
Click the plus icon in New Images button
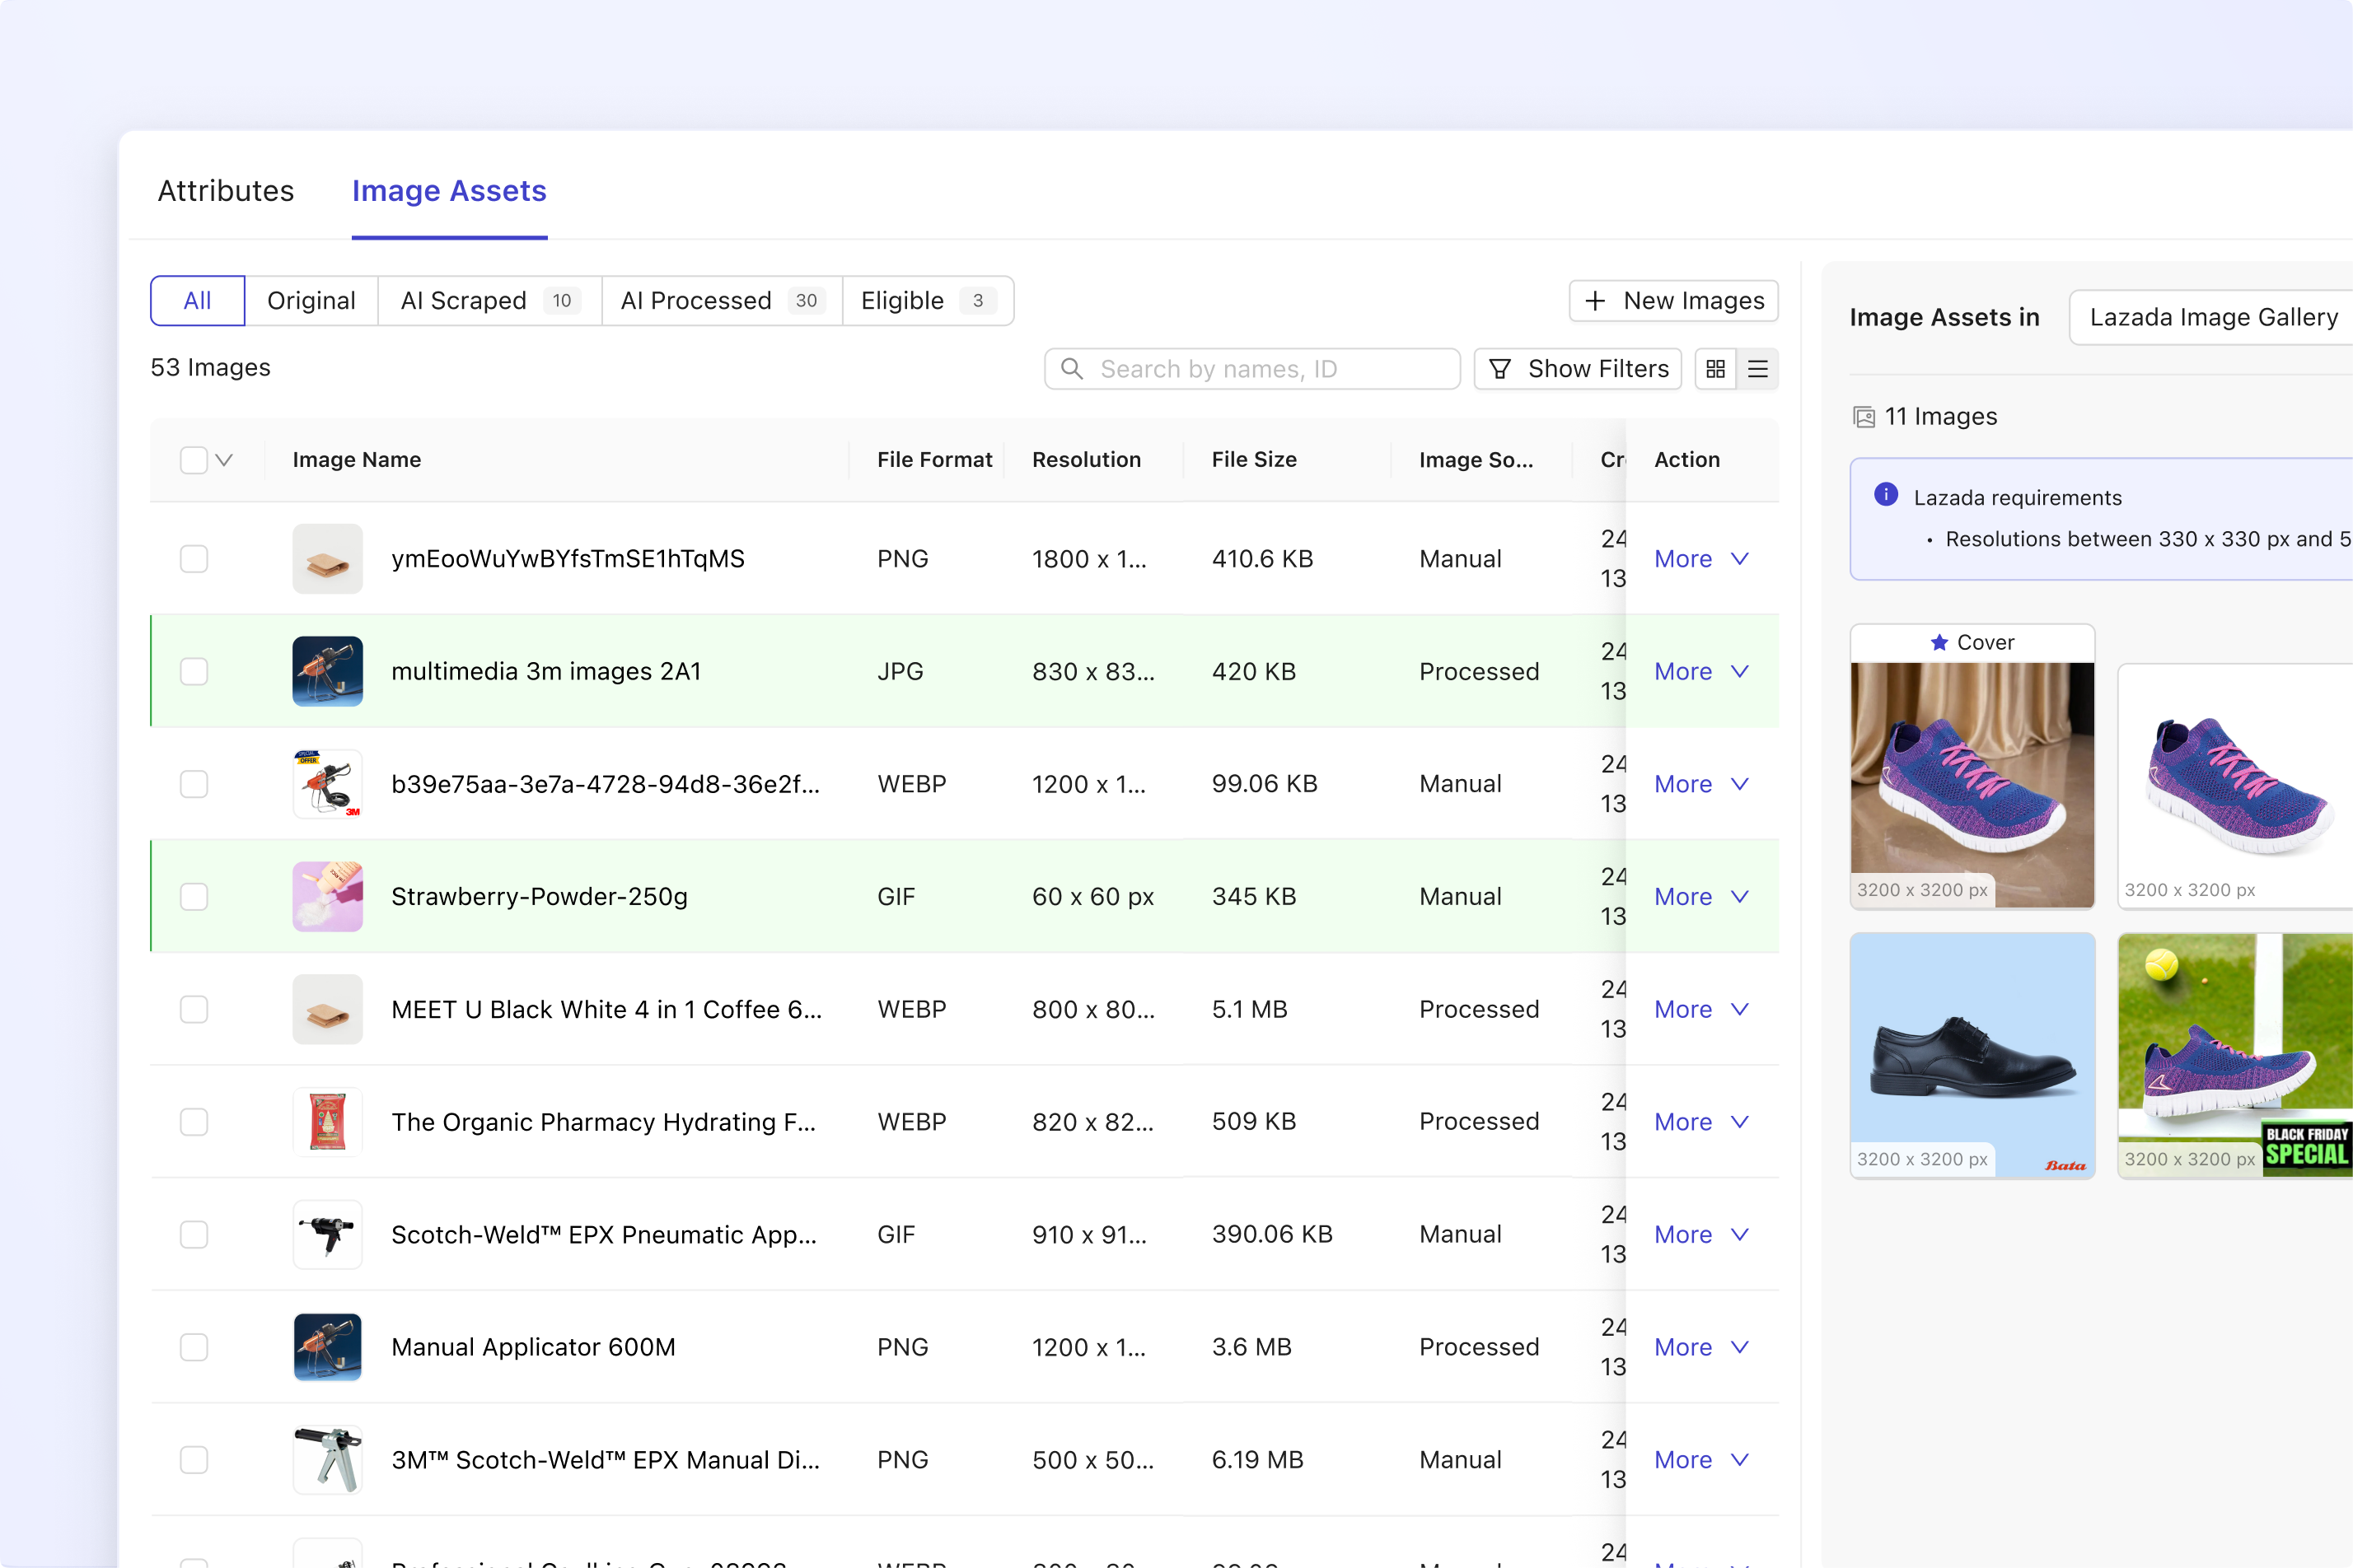coord(1596,300)
